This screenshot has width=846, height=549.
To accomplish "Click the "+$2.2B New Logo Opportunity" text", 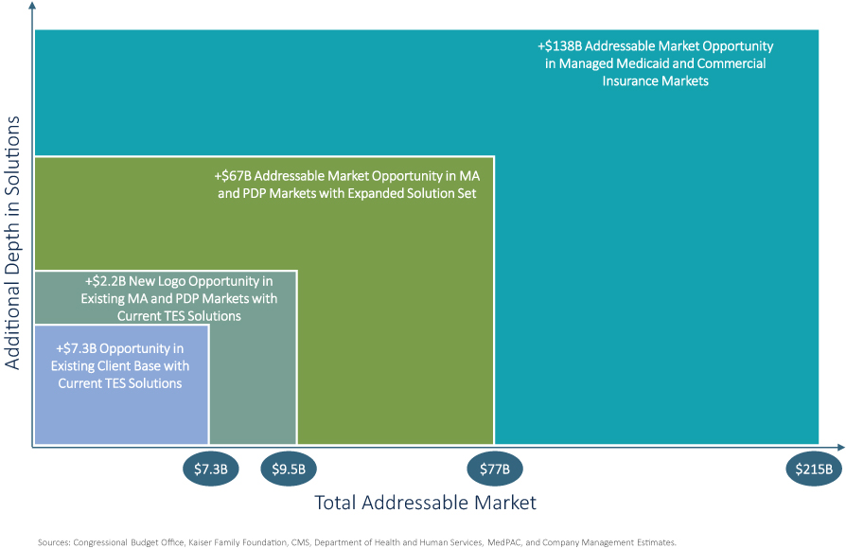I will 179,298.
